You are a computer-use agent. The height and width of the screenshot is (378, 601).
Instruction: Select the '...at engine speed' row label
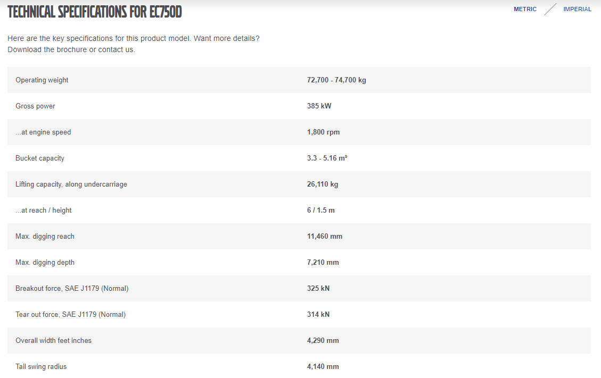43,132
